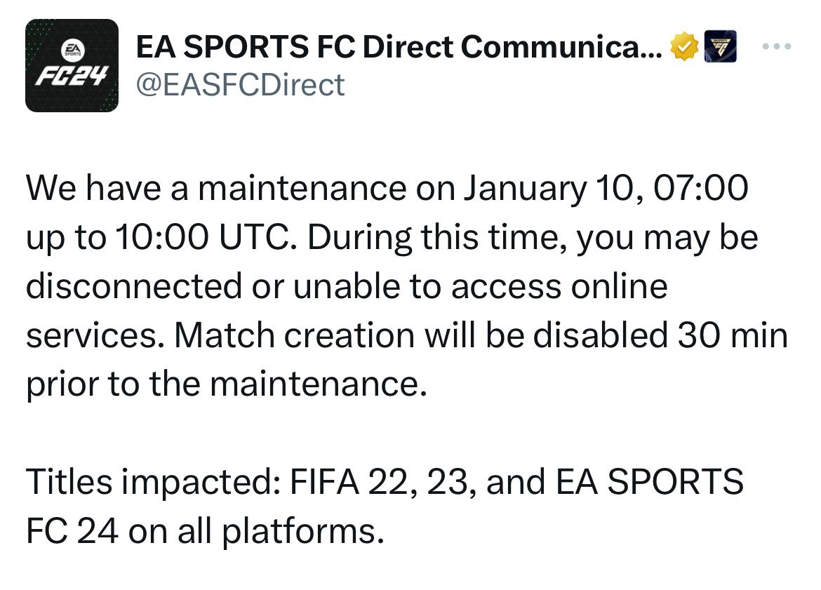Image resolution: width=821 pixels, height=590 pixels.
Task: Click the "30 min" text in the tweet
Action: pyautogui.click(x=733, y=335)
